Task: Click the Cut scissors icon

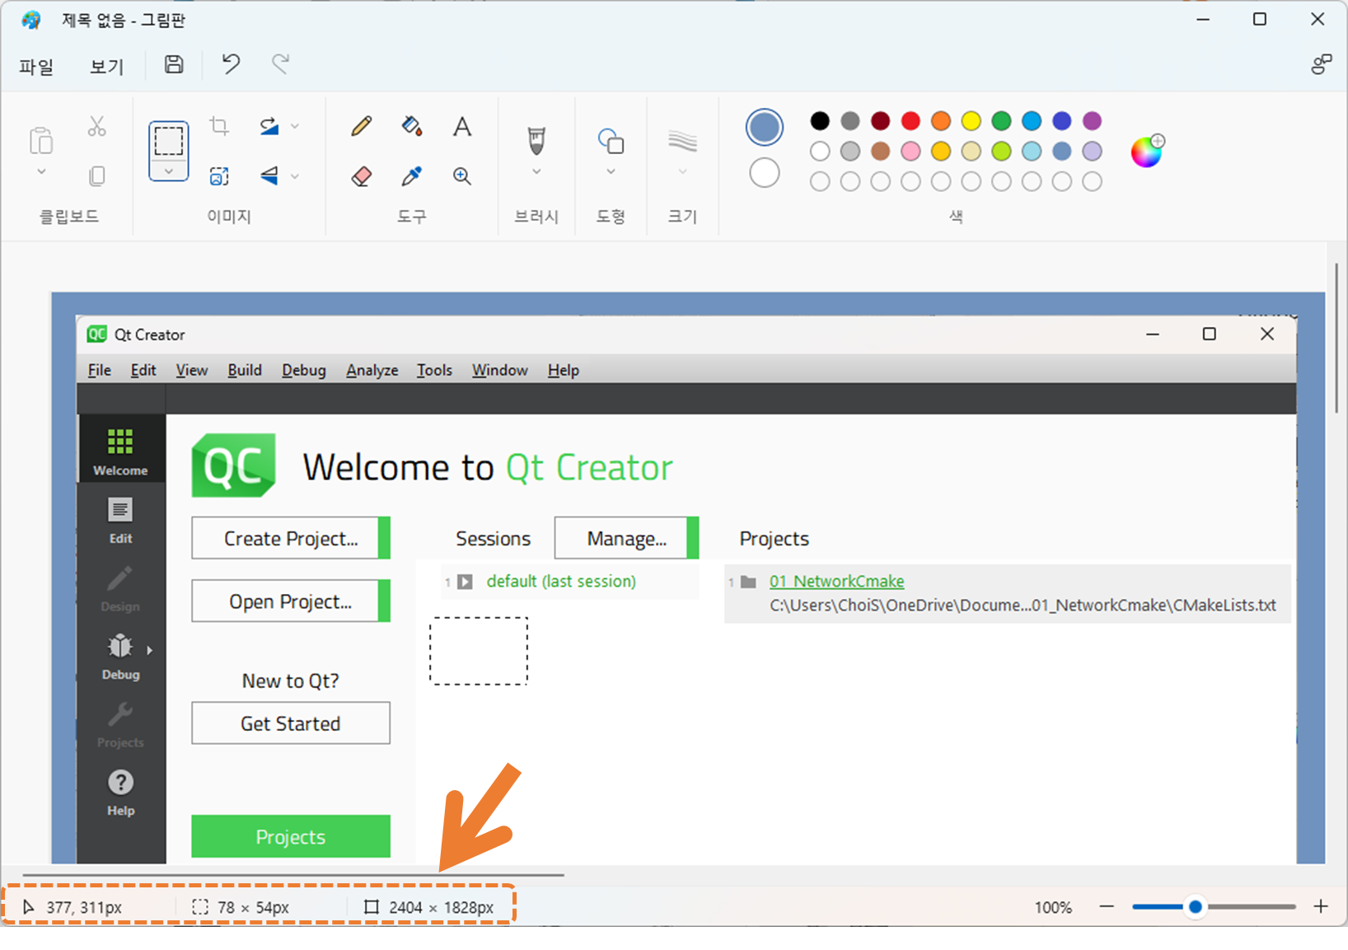Action: tap(97, 126)
